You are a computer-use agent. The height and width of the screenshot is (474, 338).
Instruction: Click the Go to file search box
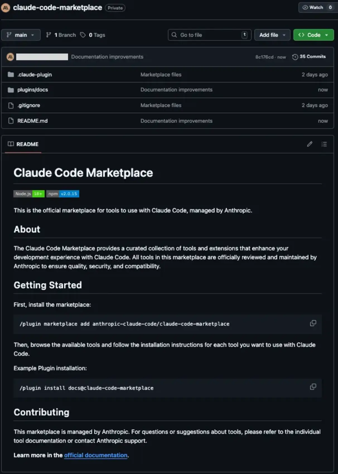209,35
